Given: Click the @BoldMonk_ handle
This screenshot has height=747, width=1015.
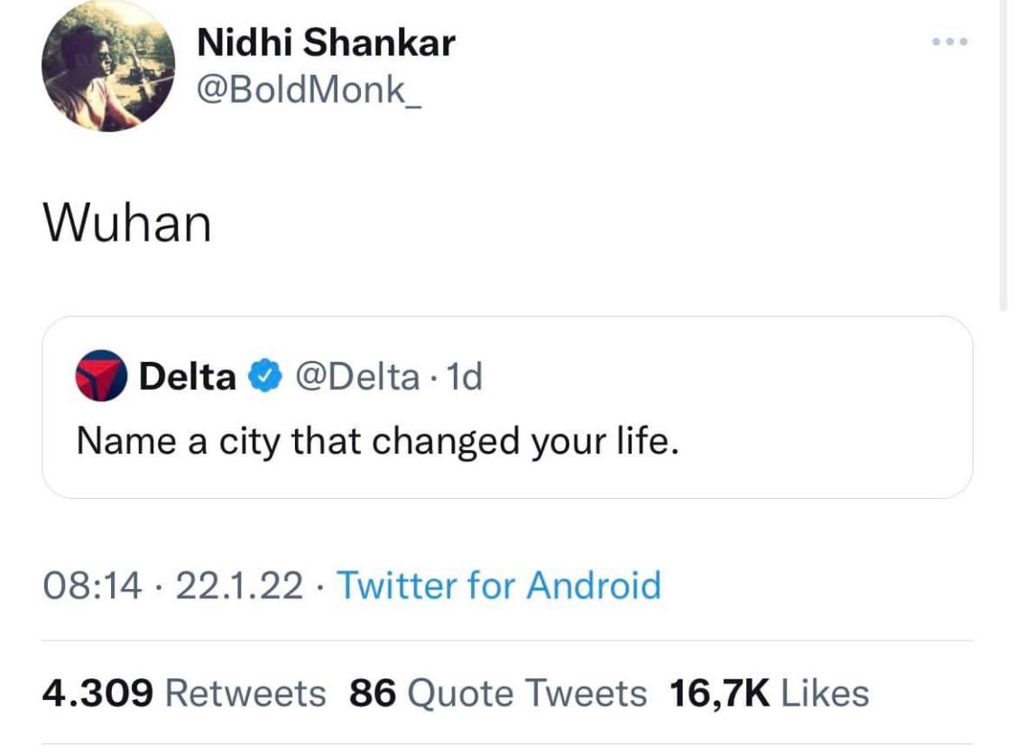Looking at the screenshot, I should coord(309,91).
